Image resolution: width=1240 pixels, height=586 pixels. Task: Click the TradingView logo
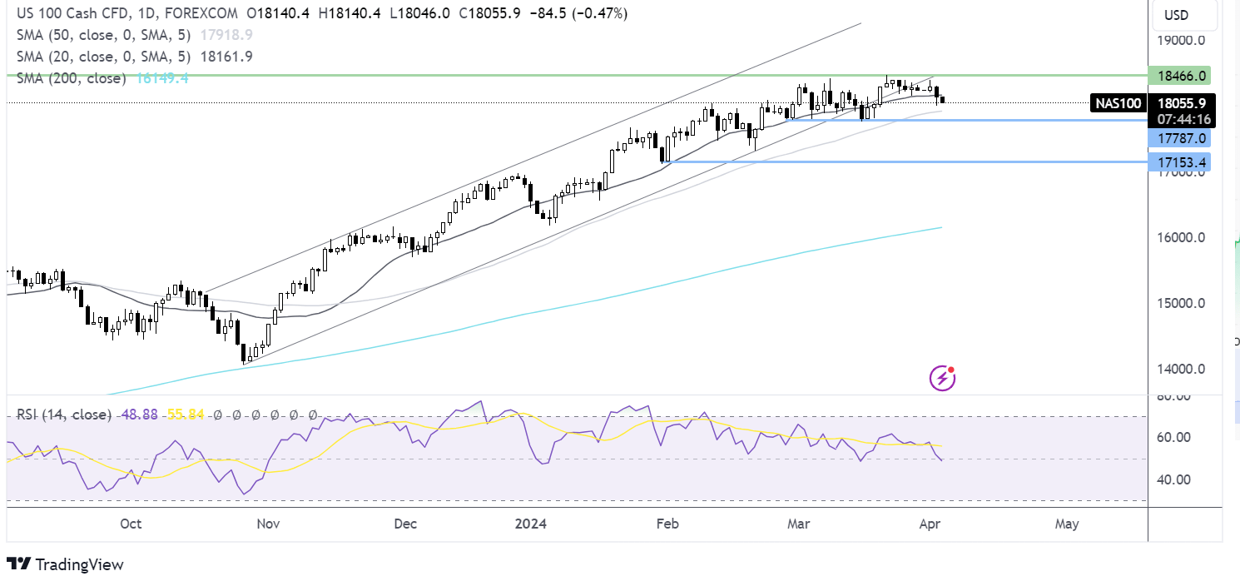pos(65,564)
